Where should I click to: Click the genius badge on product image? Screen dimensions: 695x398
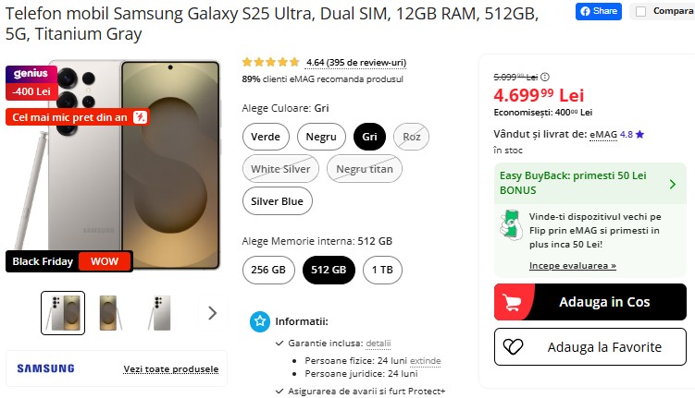(31, 74)
